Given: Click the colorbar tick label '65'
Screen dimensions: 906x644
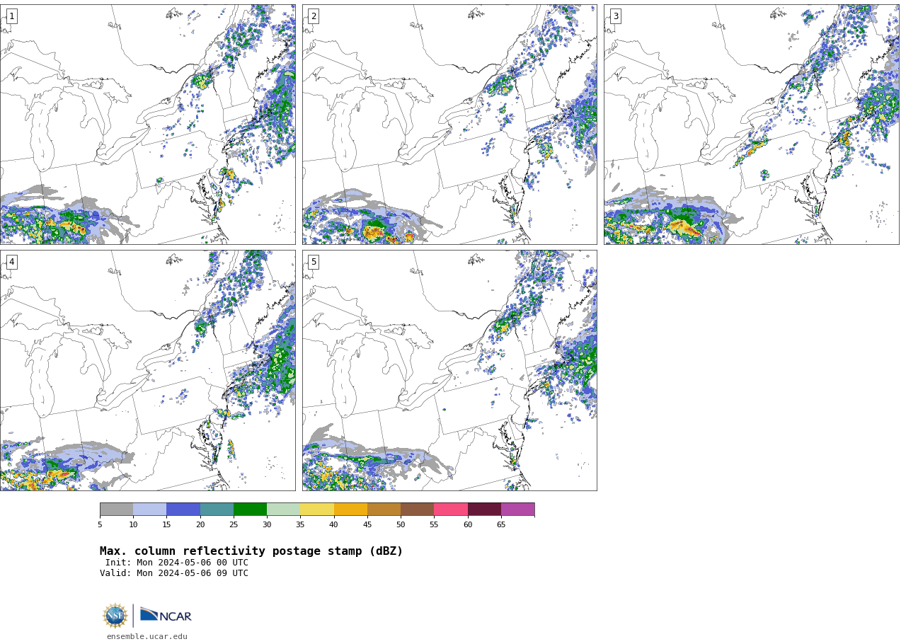Looking at the screenshot, I should click(501, 524).
